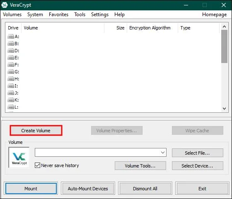Click the VeraCrypt logo in Volume section
The image size is (232, 199).
point(19,158)
